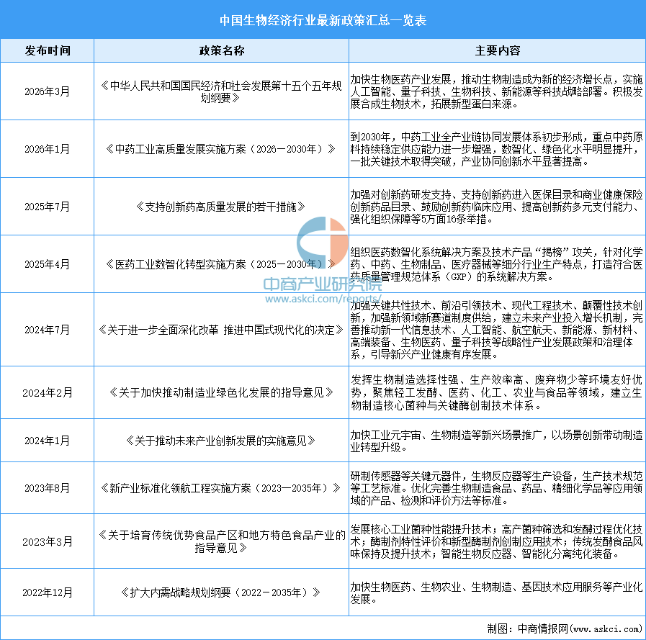Image resolution: width=646 pixels, height=640 pixels.
Task: Click the 支持创新药高质量发展的若干措施 policy name
Action: click(x=221, y=207)
